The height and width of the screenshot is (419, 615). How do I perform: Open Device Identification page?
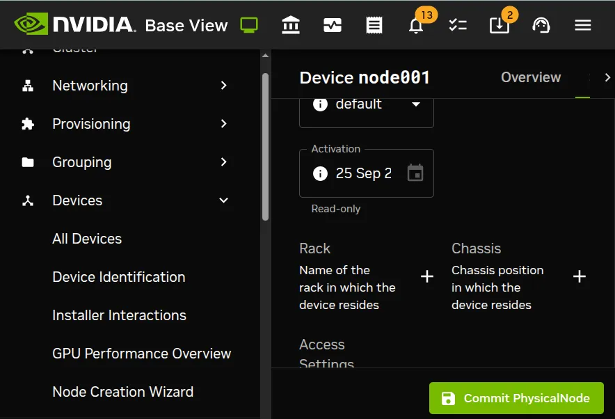119,277
